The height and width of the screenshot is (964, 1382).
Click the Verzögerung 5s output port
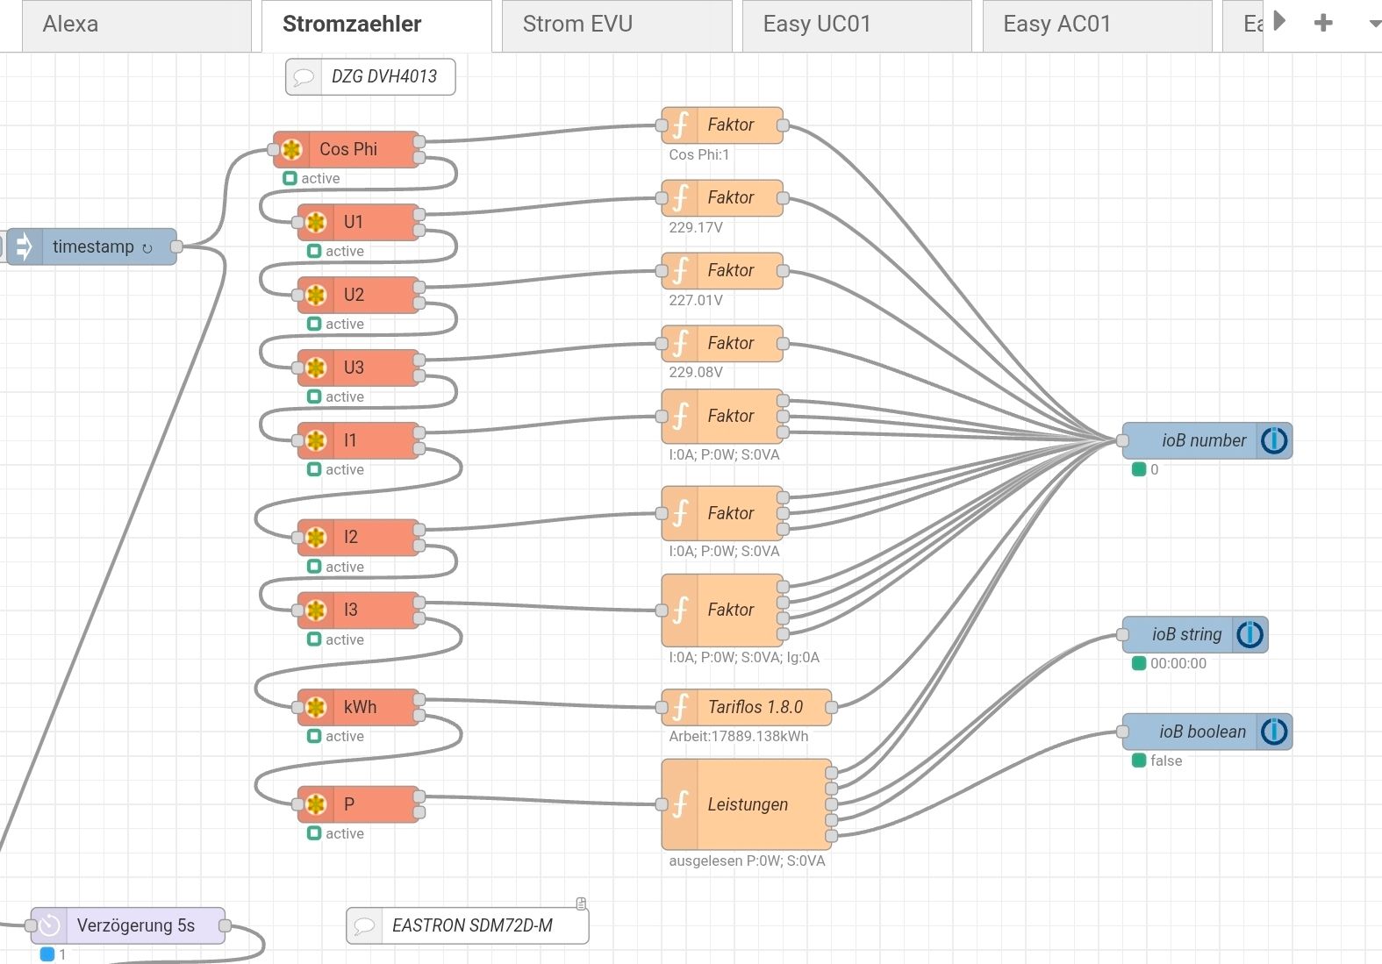pyautogui.click(x=225, y=925)
